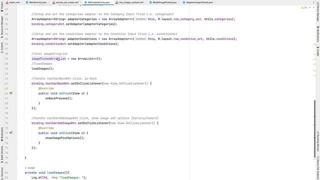This screenshot has width=320, height=180.
Task: Go to previous highlighted problem arrow
Action: coord(309,7)
